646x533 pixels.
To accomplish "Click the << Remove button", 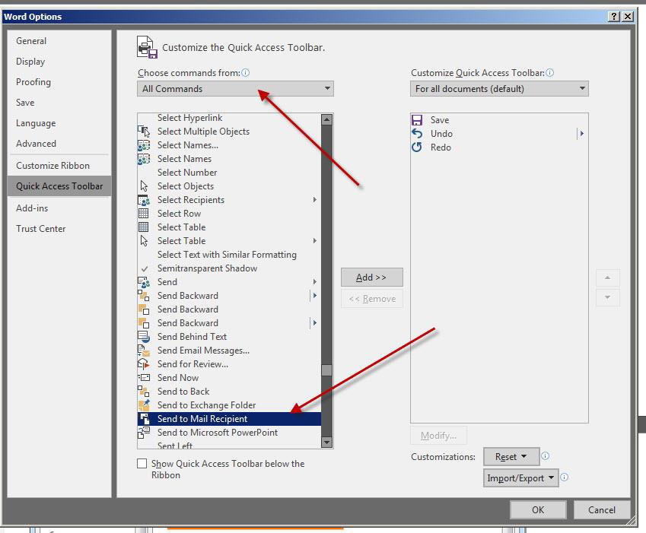I will coord(371,299).
